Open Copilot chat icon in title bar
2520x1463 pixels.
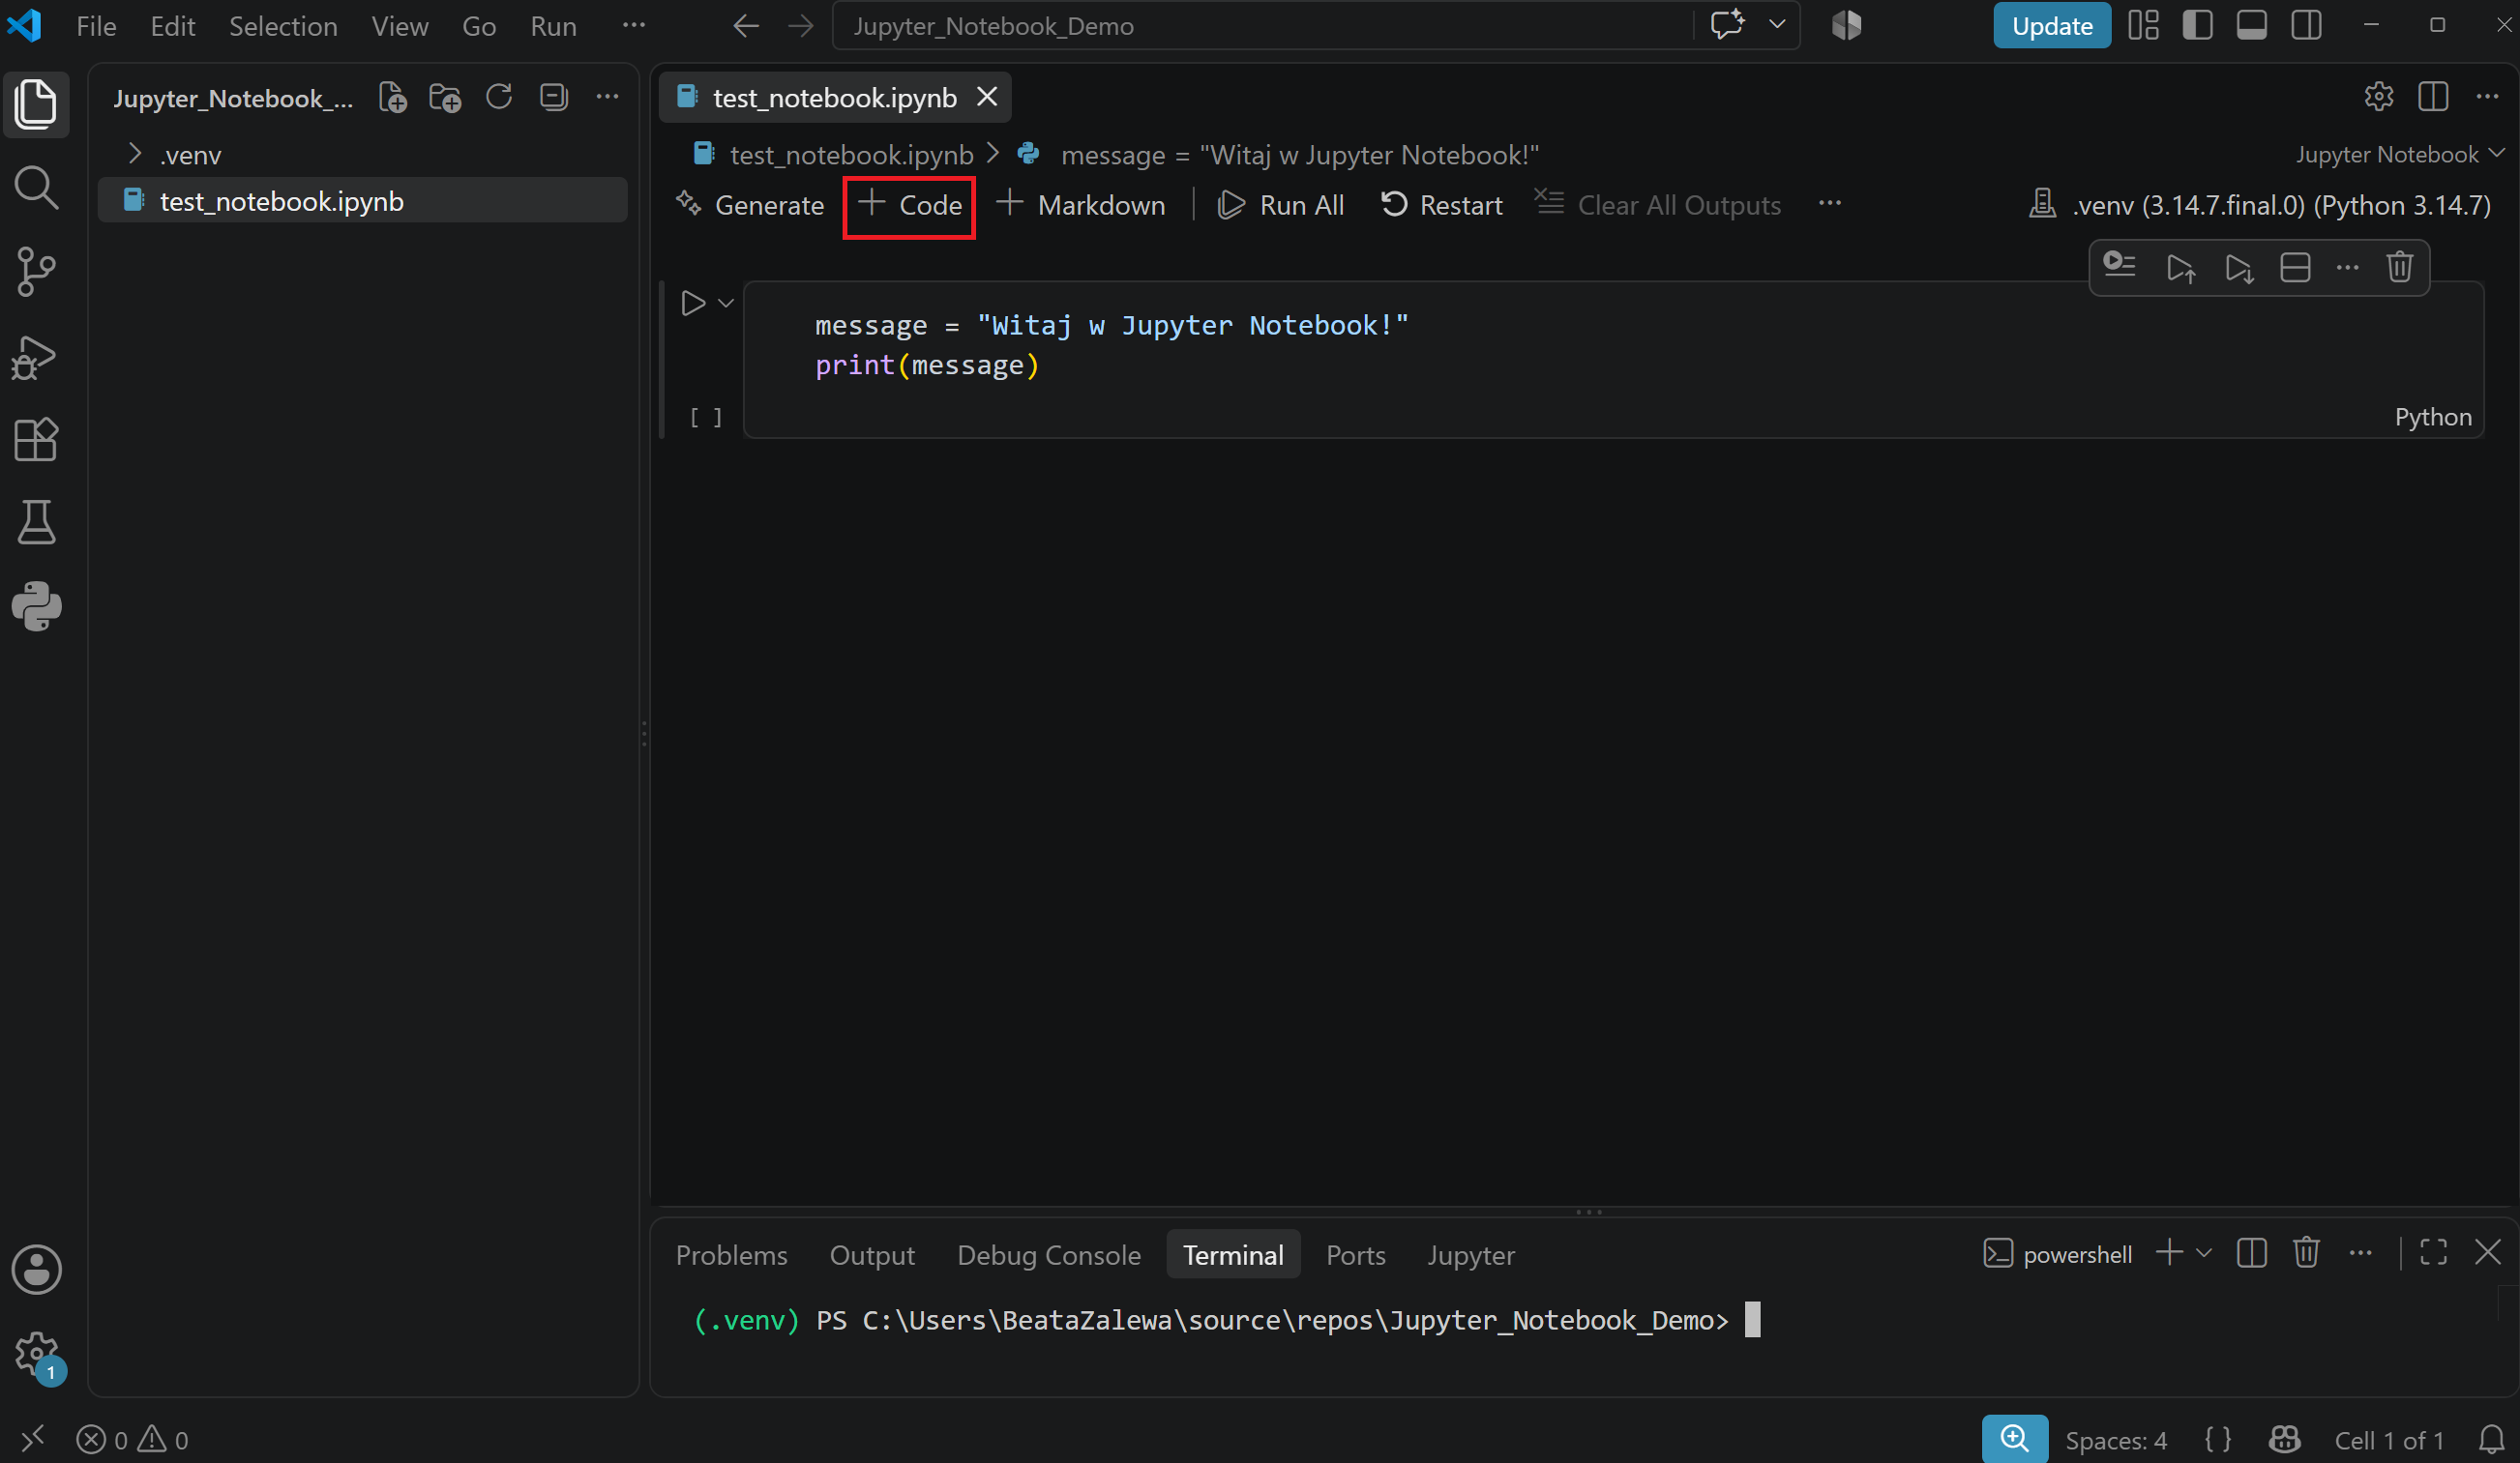pos(1727,25)
